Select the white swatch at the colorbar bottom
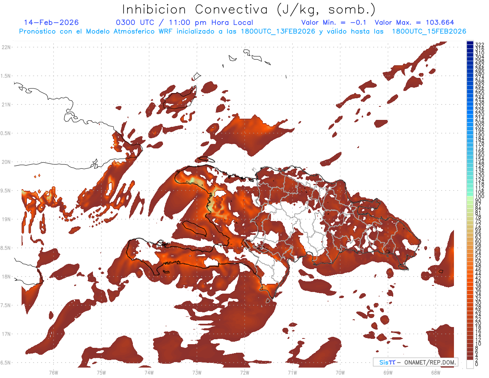Screen dimensions: 489x378 pos(470,364)
